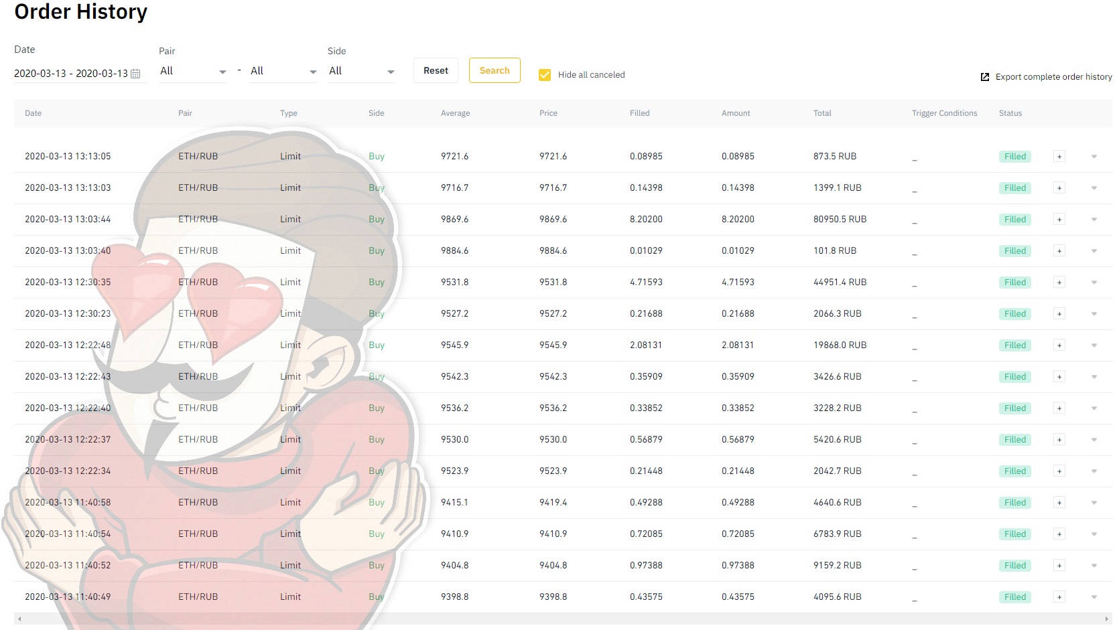Click the Filled status badge in the 13:03:44 row
This screenshot has width=1117, height=630.
[x=1015, y=220]
